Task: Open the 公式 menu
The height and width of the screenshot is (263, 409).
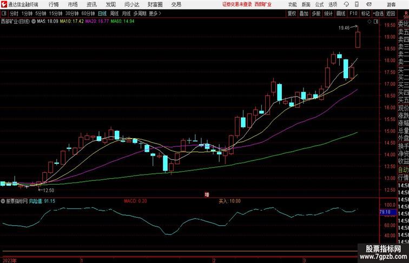Action: pyautogui.click(x=319, y=4)
